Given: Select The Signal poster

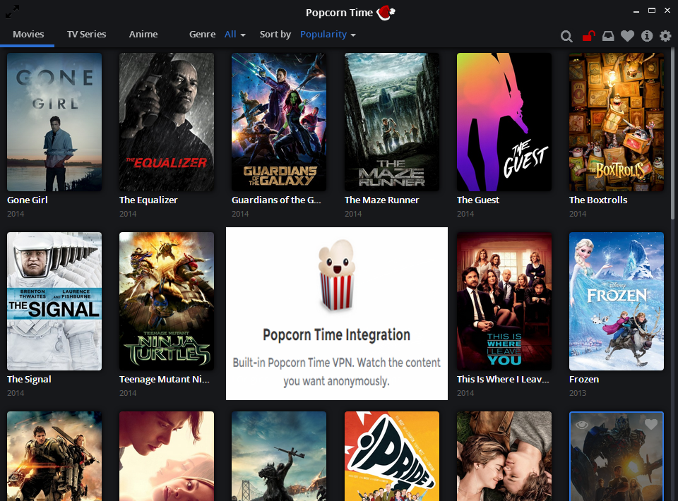Looking at the screenshot, I should (54, 301).
